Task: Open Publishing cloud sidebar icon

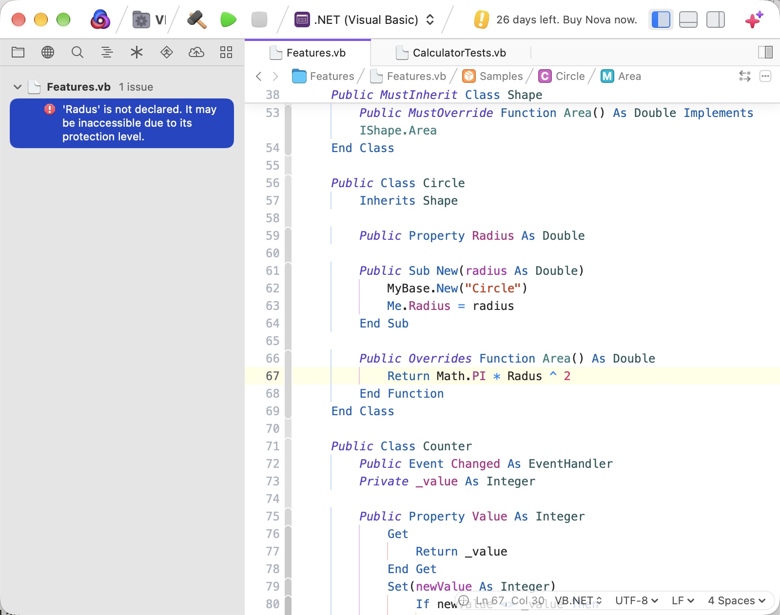Action: 196,52
